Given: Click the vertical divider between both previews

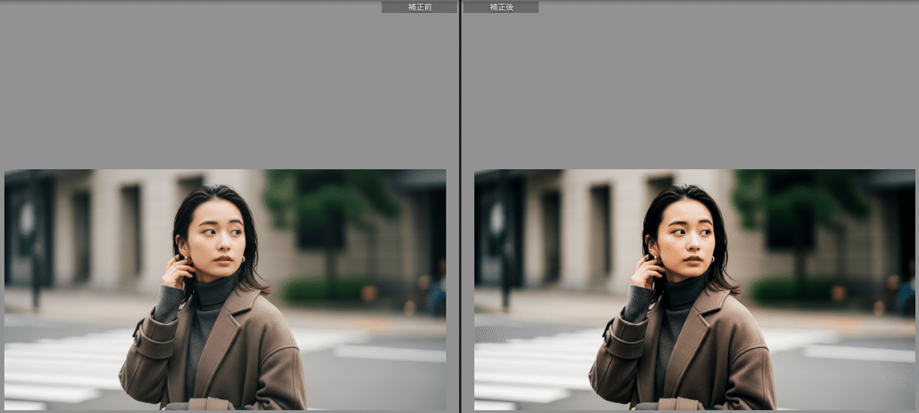Looking at the screenshot, I should click(x=459, y=207).
